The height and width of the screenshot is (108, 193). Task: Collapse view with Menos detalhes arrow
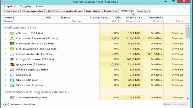point(6,104)
